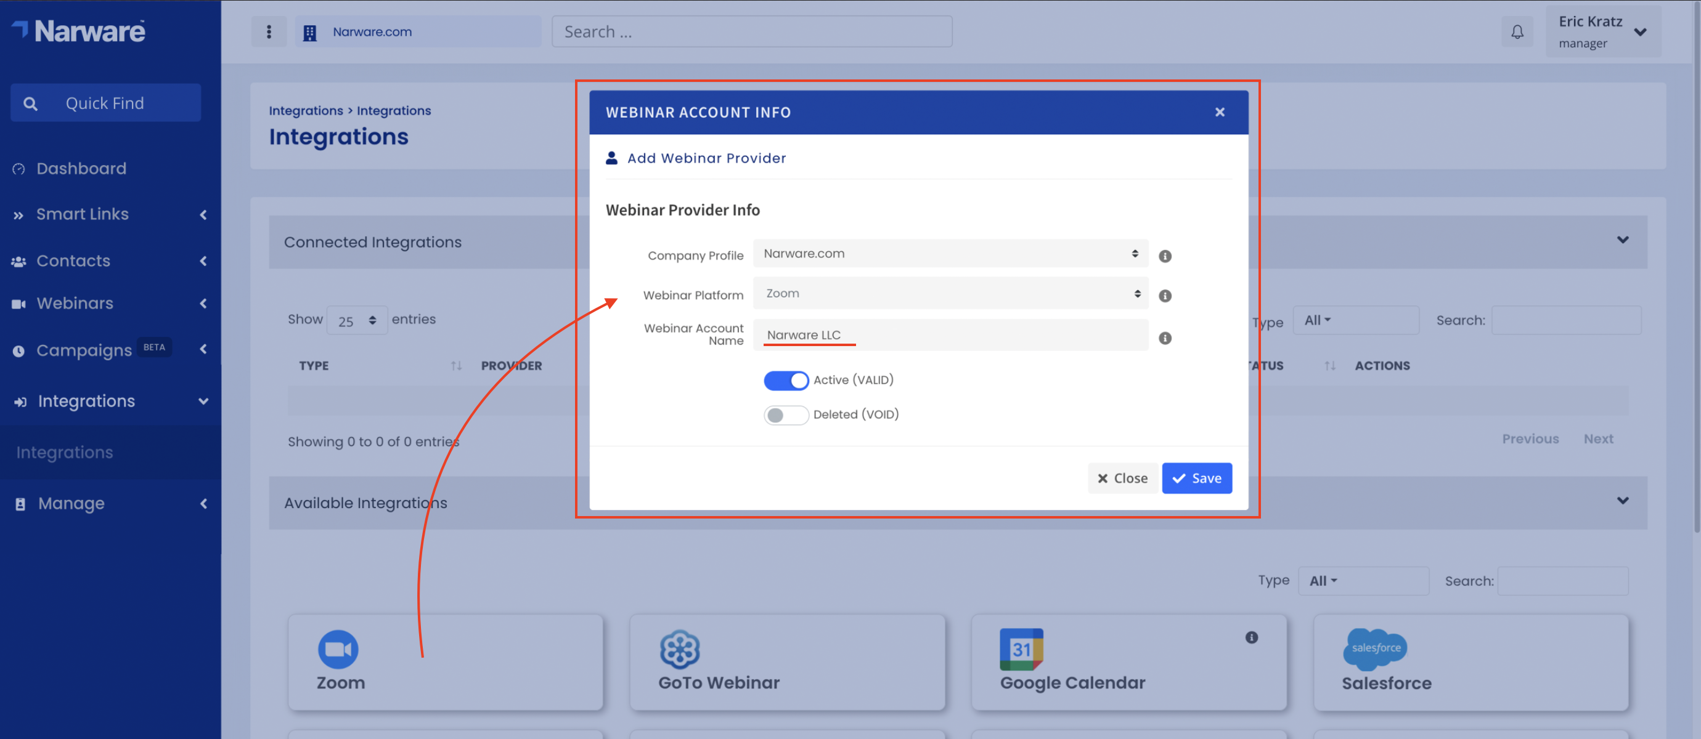The image size is (1701, 739).
Task: Click the TYPE column sort arrows
Action: [455, 366]
